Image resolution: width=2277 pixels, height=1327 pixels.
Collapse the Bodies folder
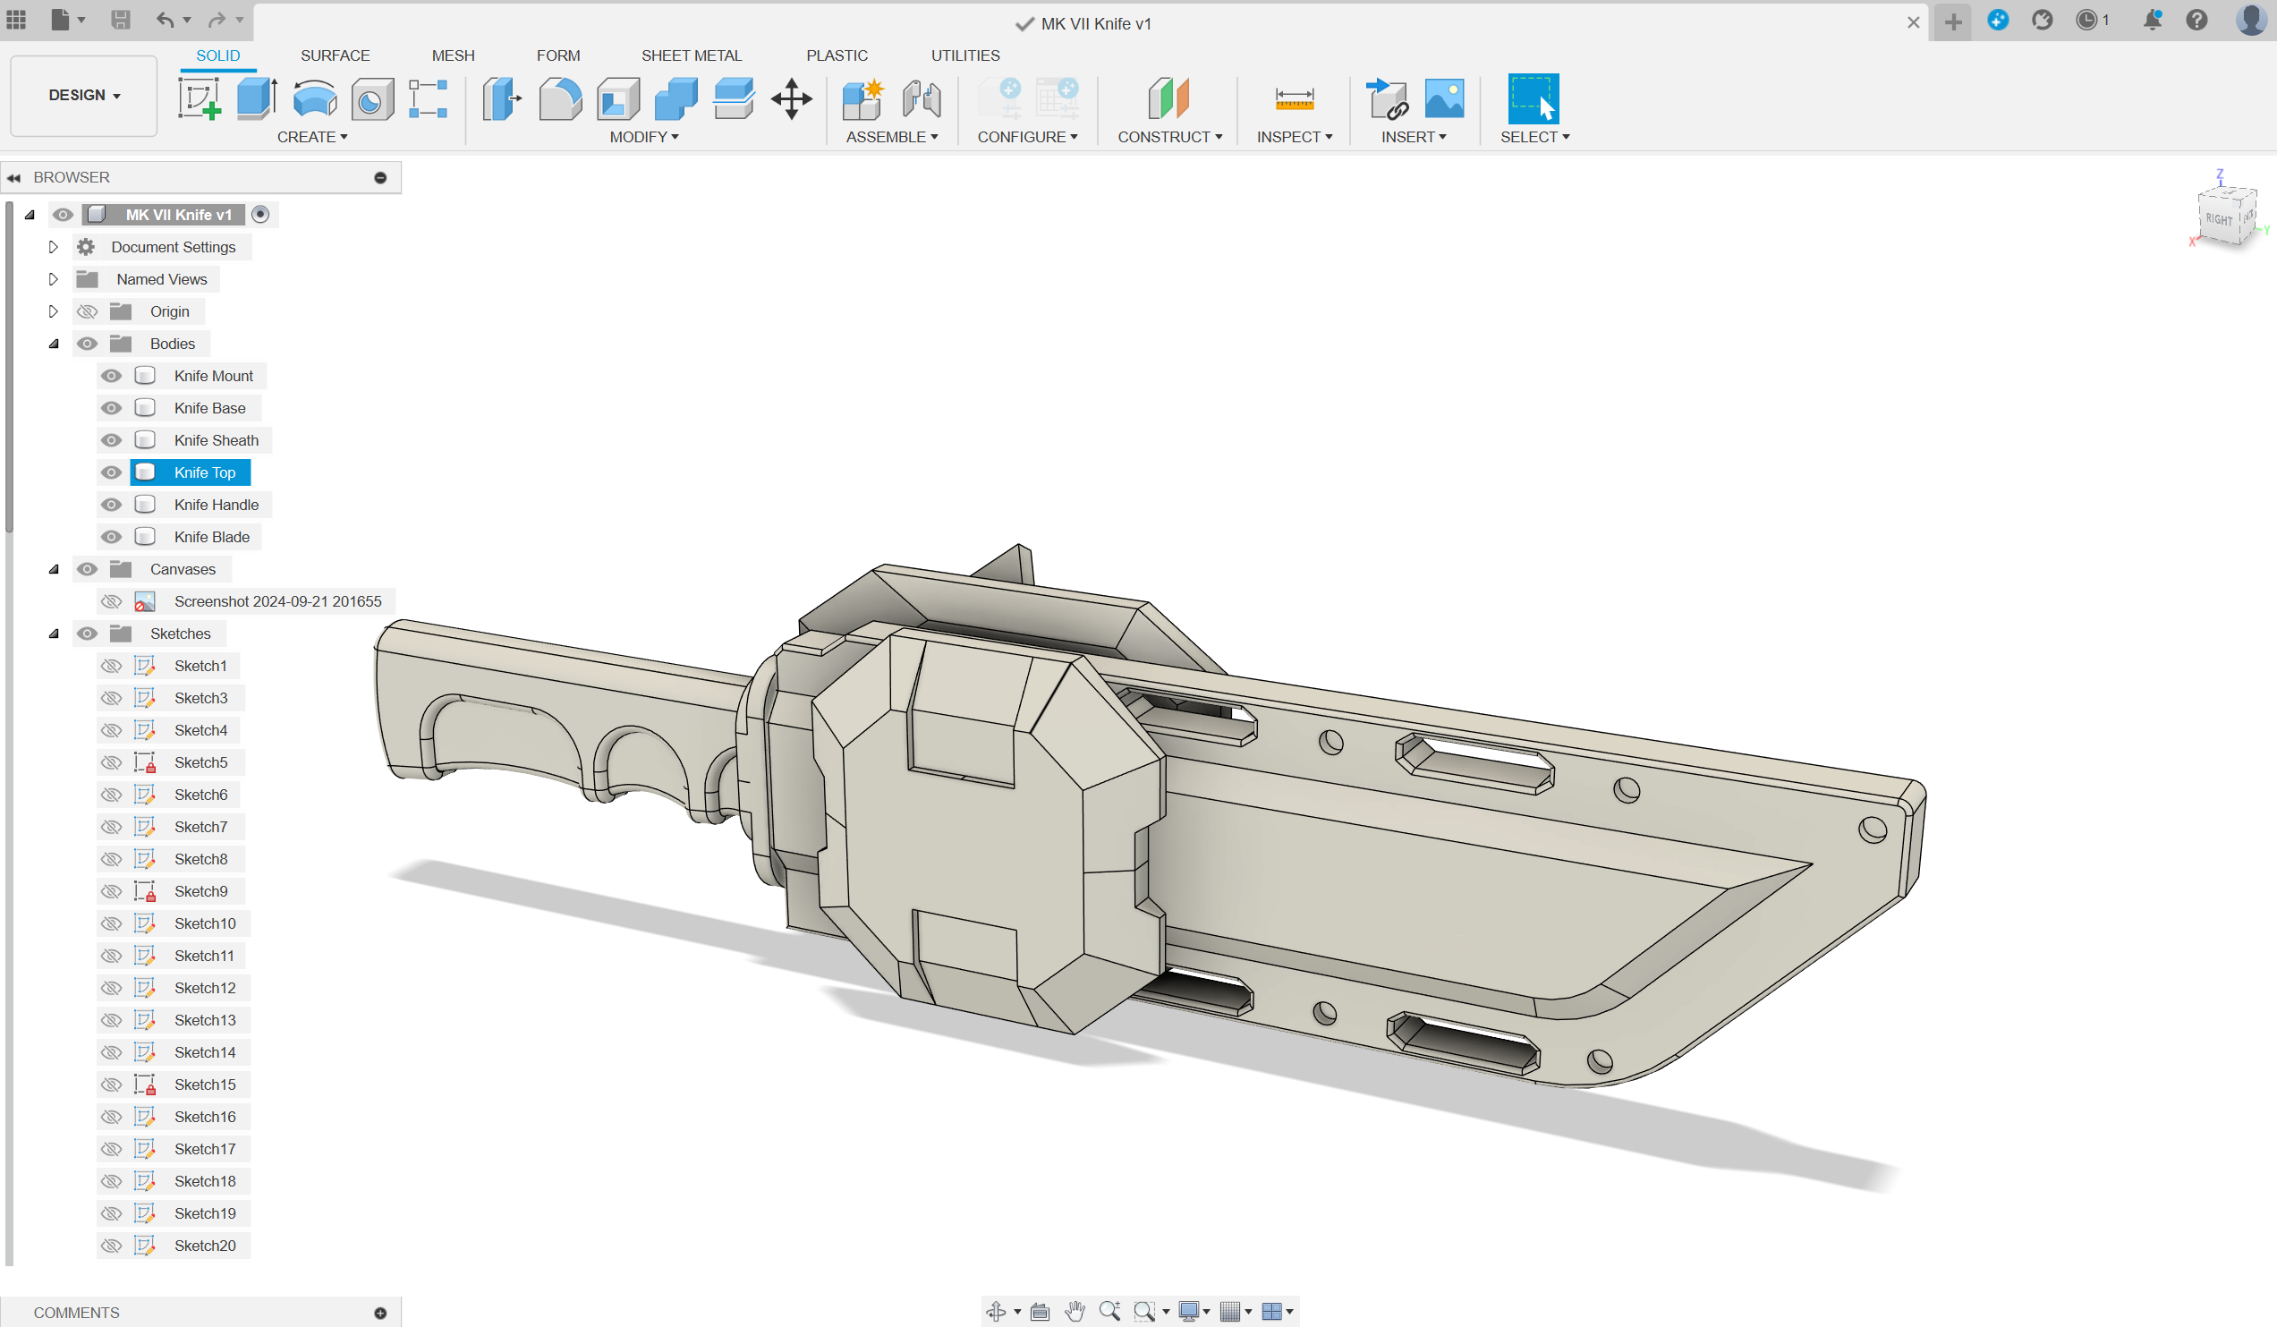click(54, 344)
